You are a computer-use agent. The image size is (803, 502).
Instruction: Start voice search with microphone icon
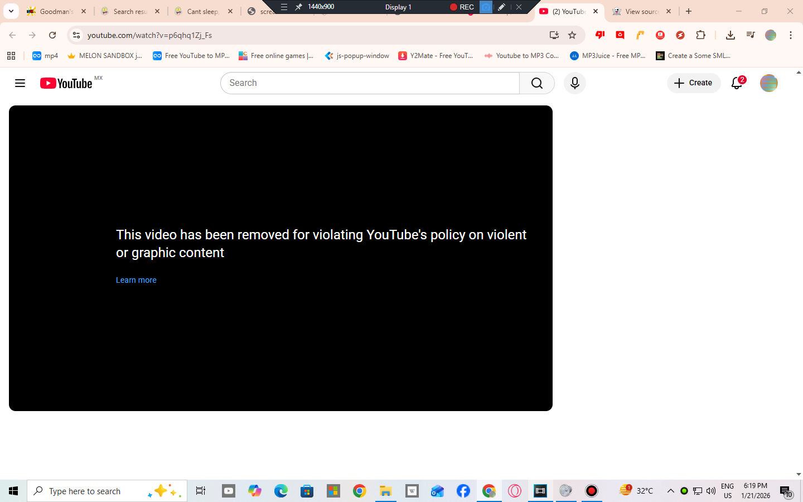click(574, 83)
